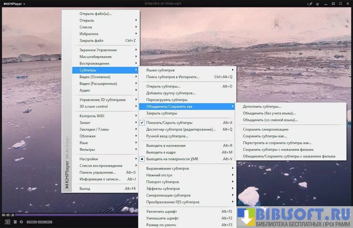Click the 3D mode icon in bottom bar
This screenshot has height=228, width=353.
pos(7,222)
